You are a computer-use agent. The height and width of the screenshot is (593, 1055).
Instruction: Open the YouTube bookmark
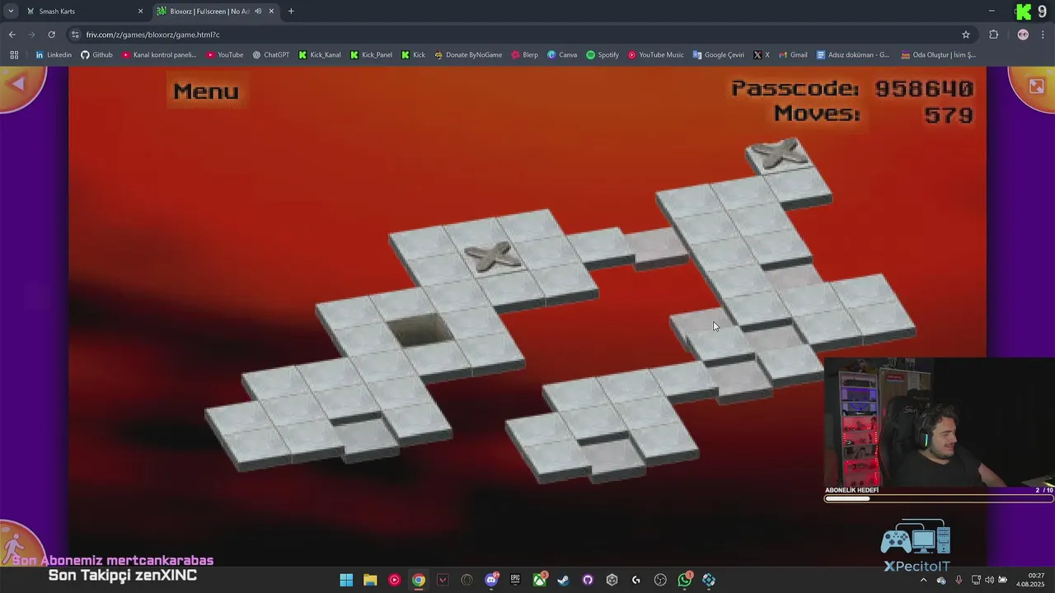[225, 55]
